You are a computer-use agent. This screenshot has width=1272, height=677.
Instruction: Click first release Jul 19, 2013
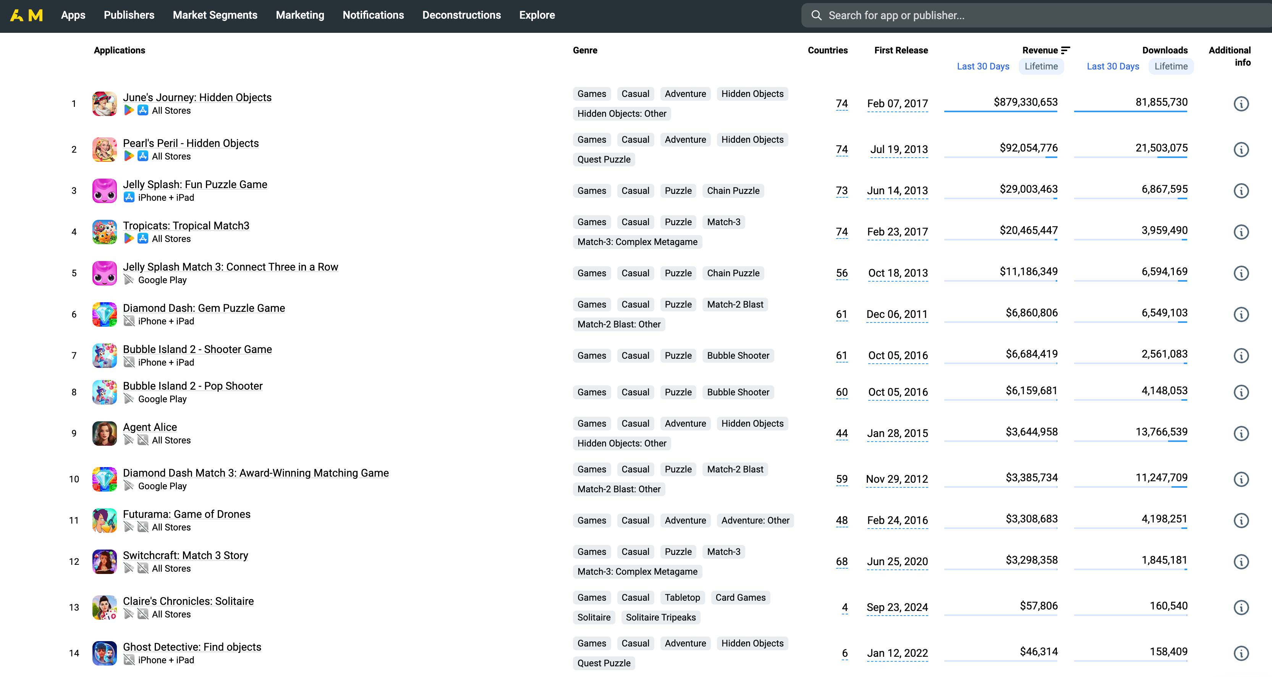(x=899, y=150)
